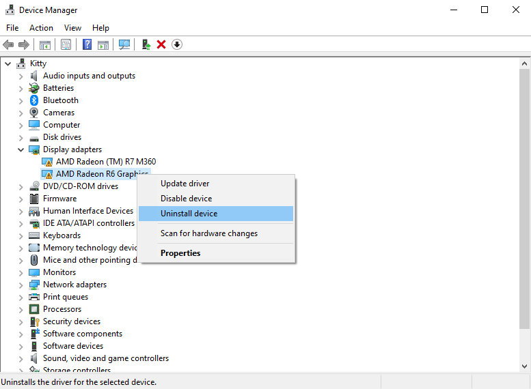Click the vertical scrollbar thumb
The image size is (531, 389).
[525, 199]
